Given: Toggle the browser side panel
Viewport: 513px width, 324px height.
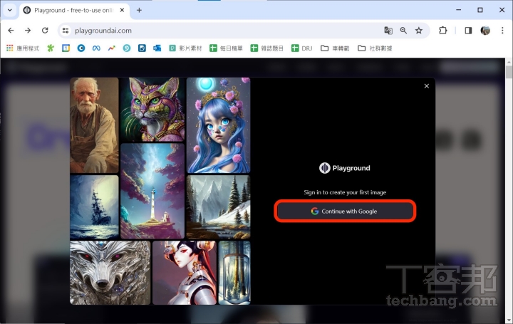Looking at the screenshot, I should coord(468,31).
